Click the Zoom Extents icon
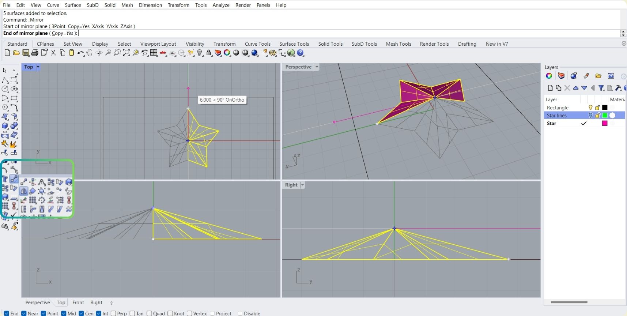 pos(126,53)
